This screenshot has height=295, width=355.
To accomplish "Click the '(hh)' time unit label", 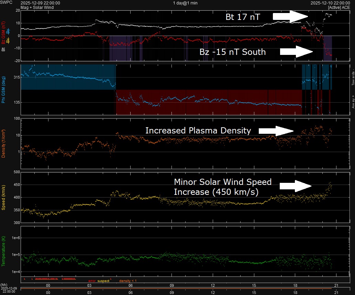I will pyautogui.click(x=4, y=285).
